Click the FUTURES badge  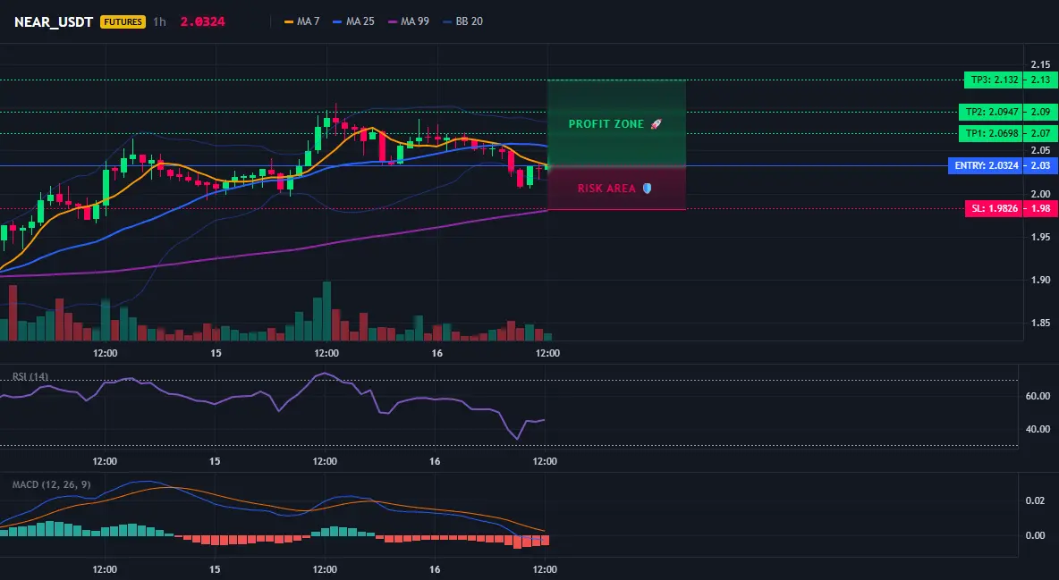pos(123,21)
